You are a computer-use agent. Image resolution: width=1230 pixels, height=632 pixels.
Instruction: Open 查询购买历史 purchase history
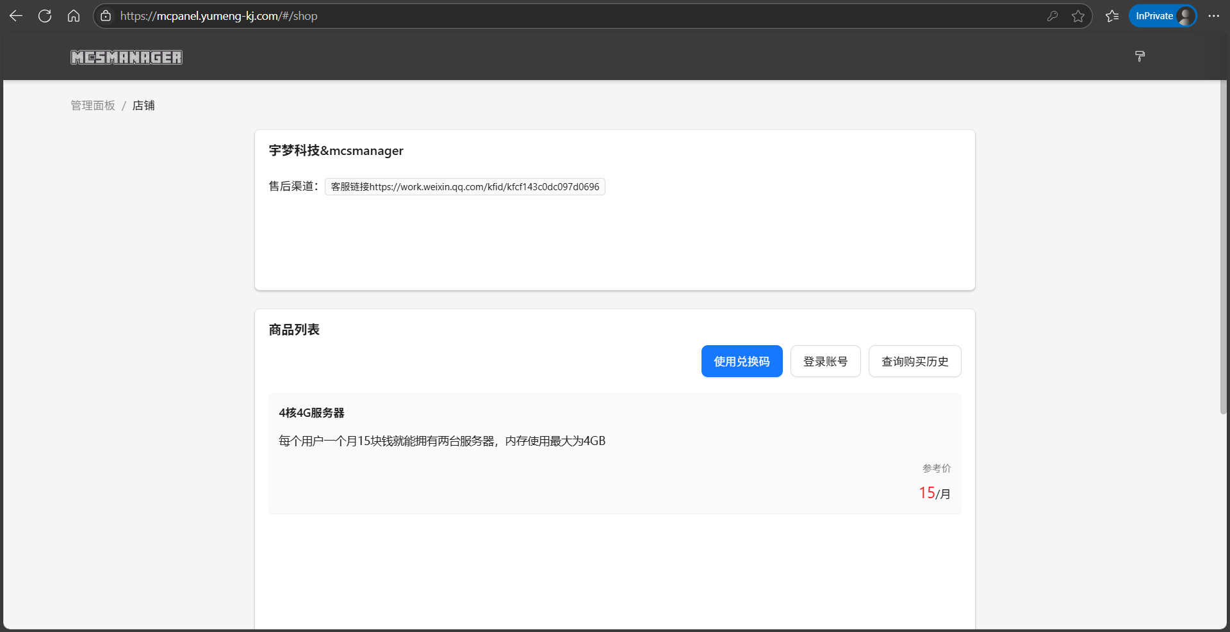click(914, 362)
